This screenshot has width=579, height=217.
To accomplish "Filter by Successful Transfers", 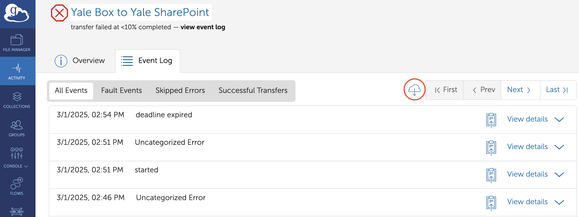I will (x=253, y=91).
